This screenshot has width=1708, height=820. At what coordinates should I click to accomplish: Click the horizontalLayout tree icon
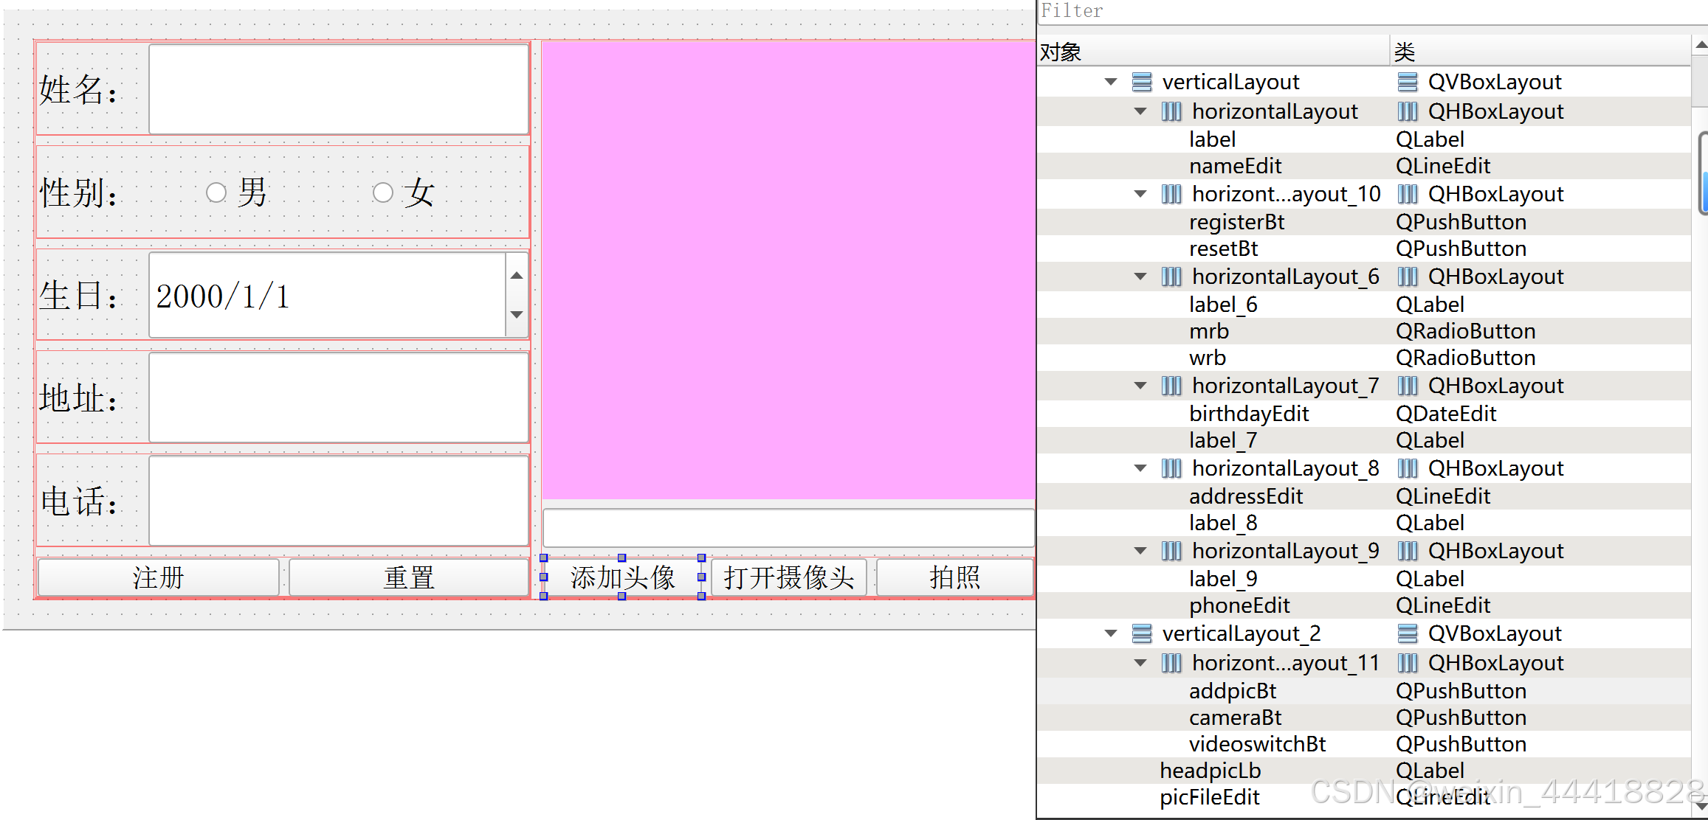(x=1171, y=111)
